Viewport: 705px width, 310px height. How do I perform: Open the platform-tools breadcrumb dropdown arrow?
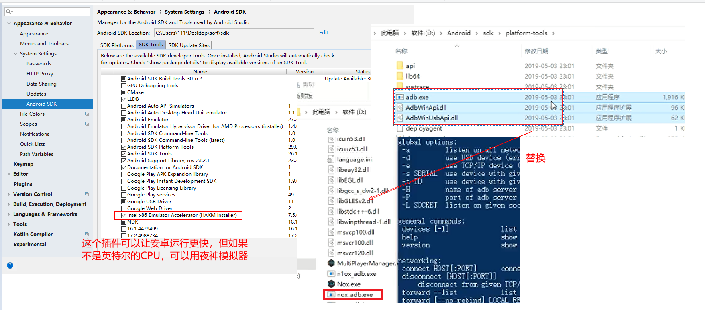pos(554,33)
